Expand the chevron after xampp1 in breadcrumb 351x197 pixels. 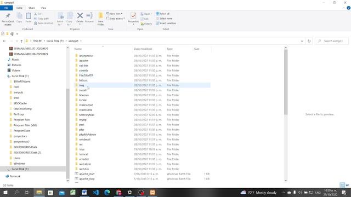(x=81, y=41)
